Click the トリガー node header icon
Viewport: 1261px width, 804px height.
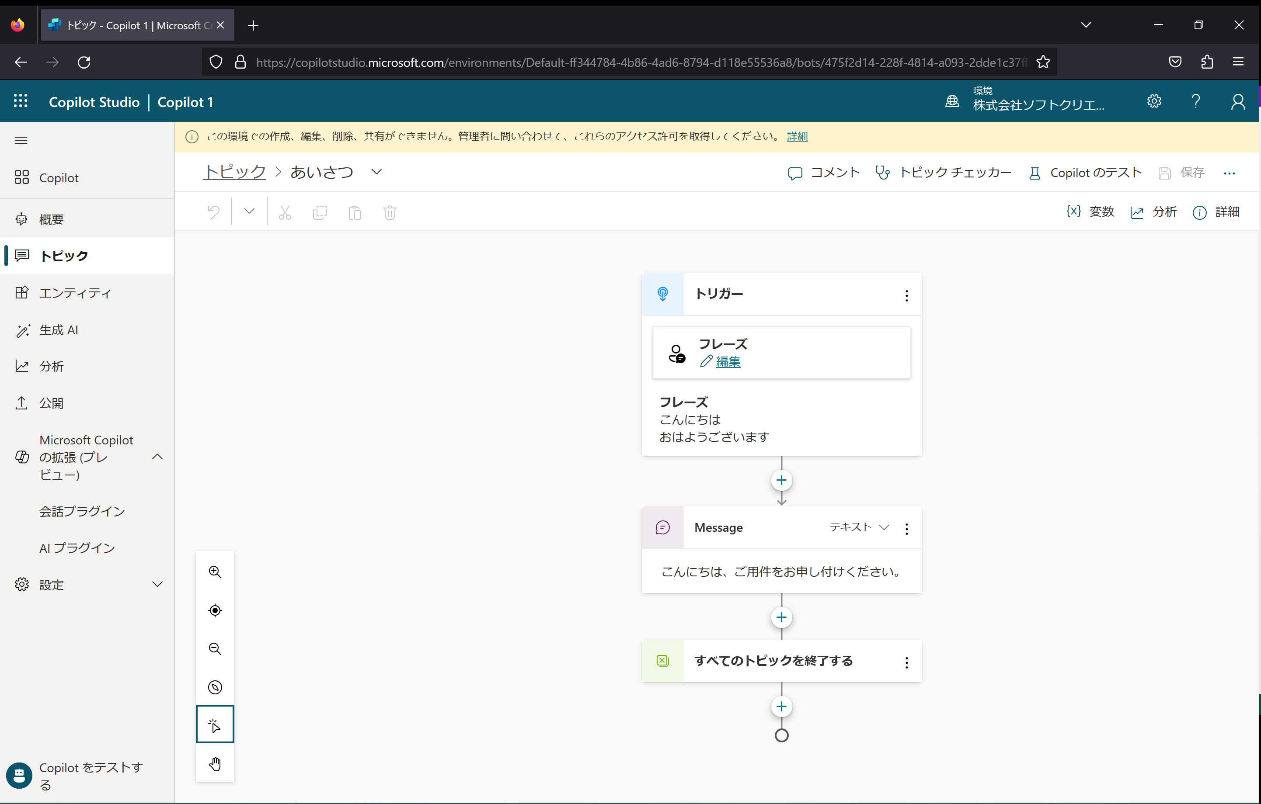pyautogui.click(x=662, y=294)
